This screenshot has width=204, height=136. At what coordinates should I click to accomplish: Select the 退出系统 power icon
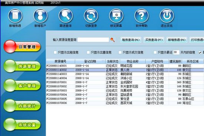tap(167, 16)
